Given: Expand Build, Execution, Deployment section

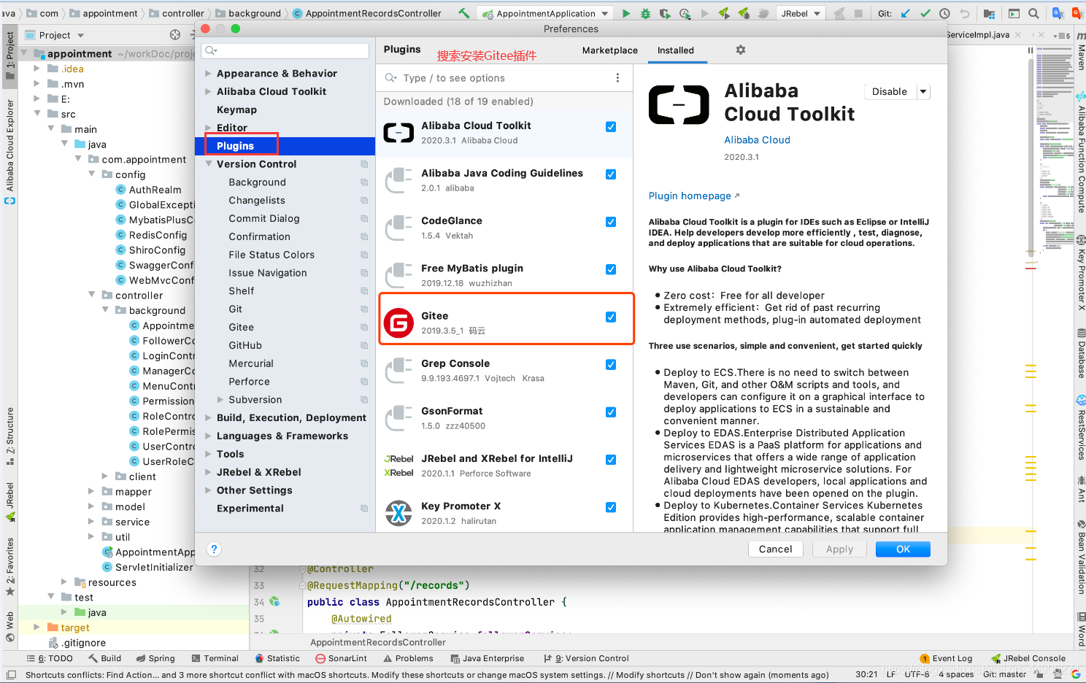Looking at the screenshot, I should click(208, 418).
